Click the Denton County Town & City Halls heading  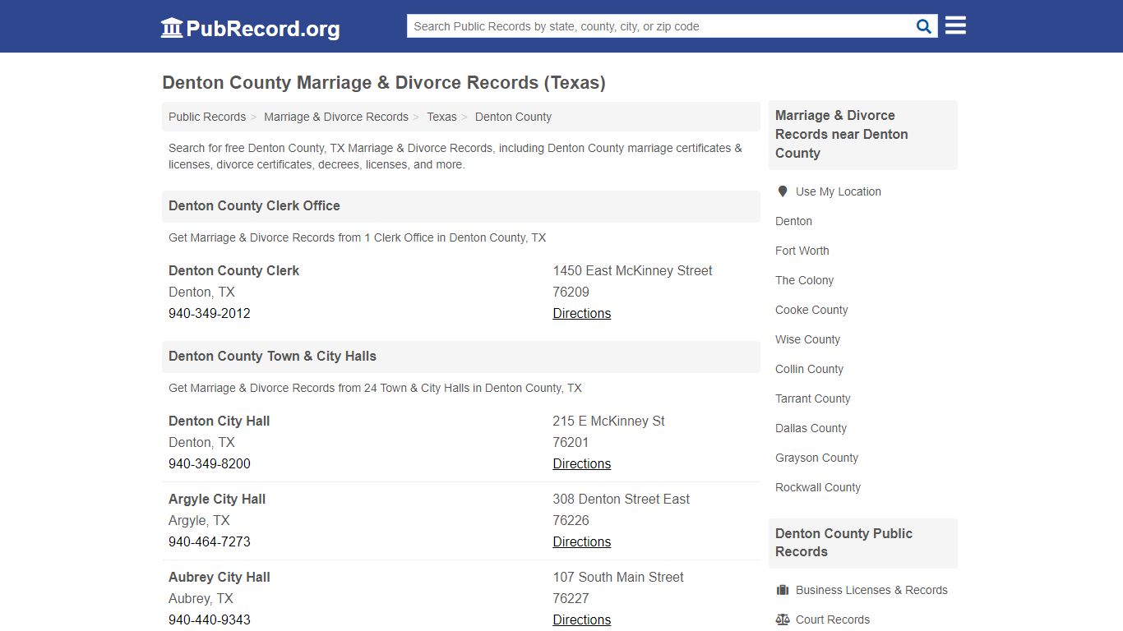272,356
